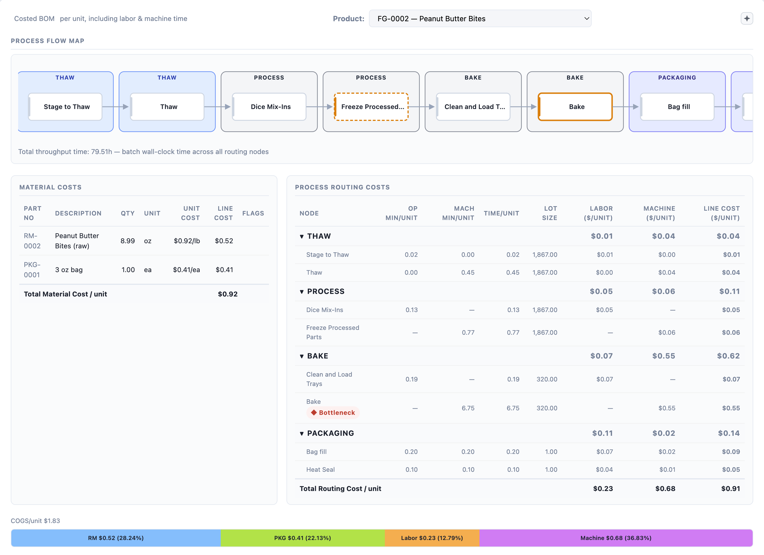The height and width of the screenshot is (555, 764).
Task: Select the Clean and Load Trays flow node
Action: pos(473,107)
